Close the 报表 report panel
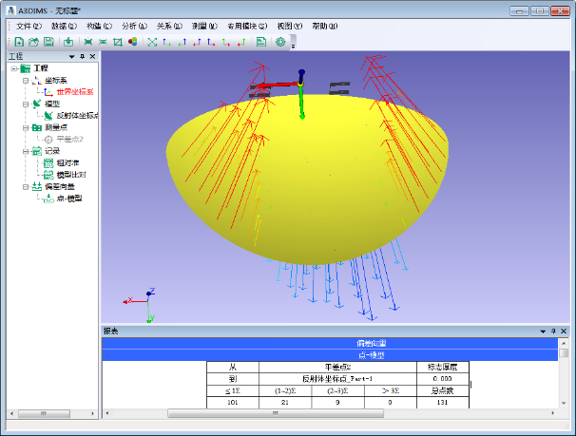The width and height of the screenshot is (576, 436). tap(564, 331)
